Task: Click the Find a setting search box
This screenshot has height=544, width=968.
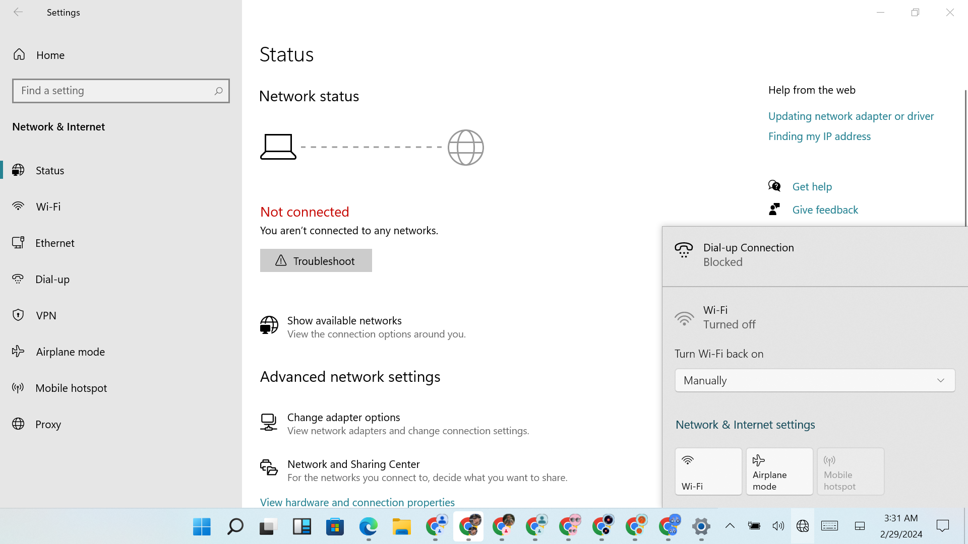Action: (x=120, y=91)
